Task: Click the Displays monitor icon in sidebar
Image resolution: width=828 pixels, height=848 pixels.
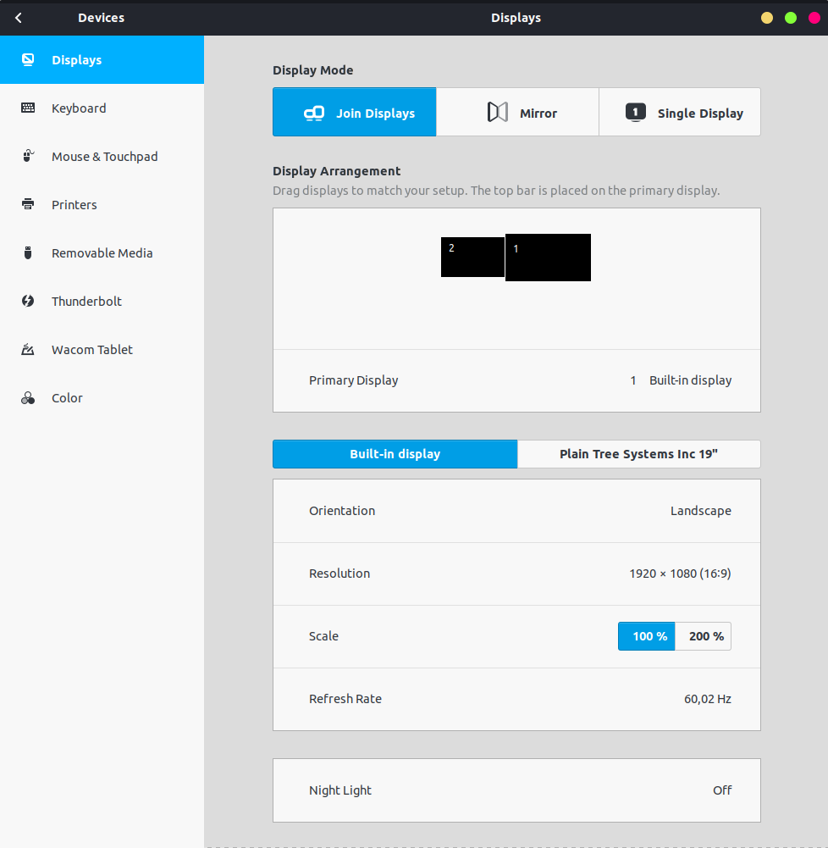Action: coord(28,59)
